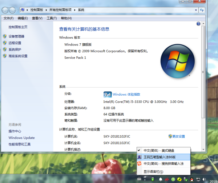The image size is (218, 183).
Task: Open the 查看(V) menu
Action: tap(37, 18)
